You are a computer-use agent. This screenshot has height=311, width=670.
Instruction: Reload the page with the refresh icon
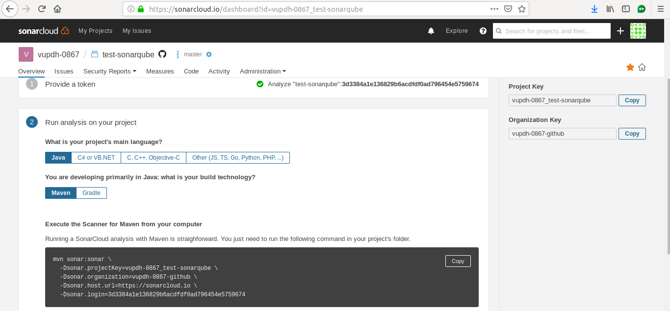(x=42, y=9)
